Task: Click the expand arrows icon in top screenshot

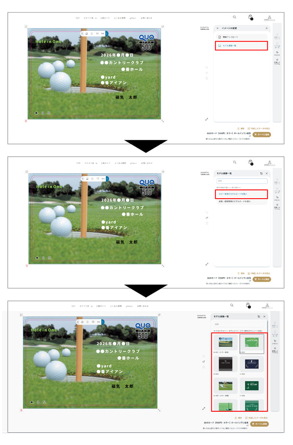Action: (207, 119)
